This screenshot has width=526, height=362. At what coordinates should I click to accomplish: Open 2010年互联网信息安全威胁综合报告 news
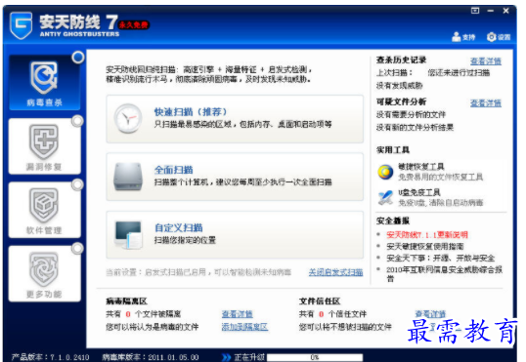point(445,274)
